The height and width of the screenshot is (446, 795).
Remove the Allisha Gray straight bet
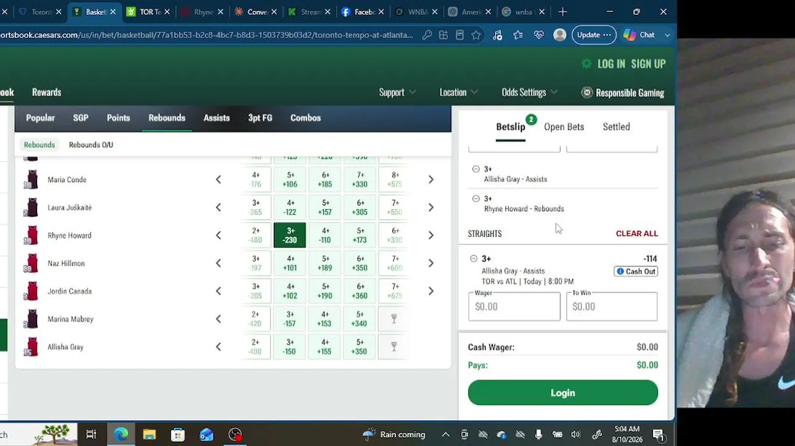474,259
